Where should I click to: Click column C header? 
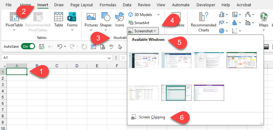click(x=57, y=66)
